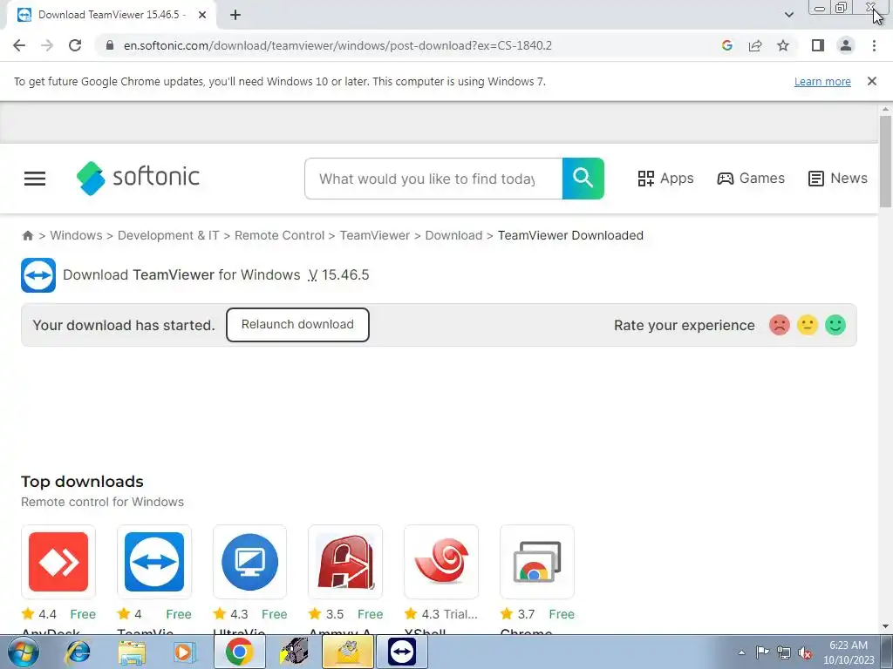Click the TeamViewer logo beside the title
This screenshot has width=893, height=669.
pyautogui.click(x=38, y=275)
